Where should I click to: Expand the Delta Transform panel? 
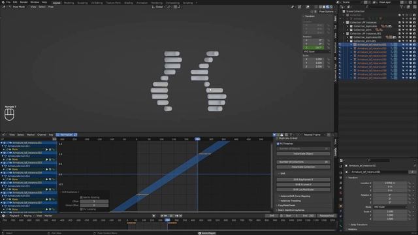tap(349, 225)
